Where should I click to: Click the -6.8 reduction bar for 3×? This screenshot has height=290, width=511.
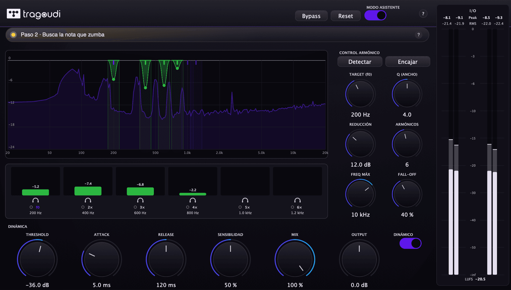coord(140,191)
